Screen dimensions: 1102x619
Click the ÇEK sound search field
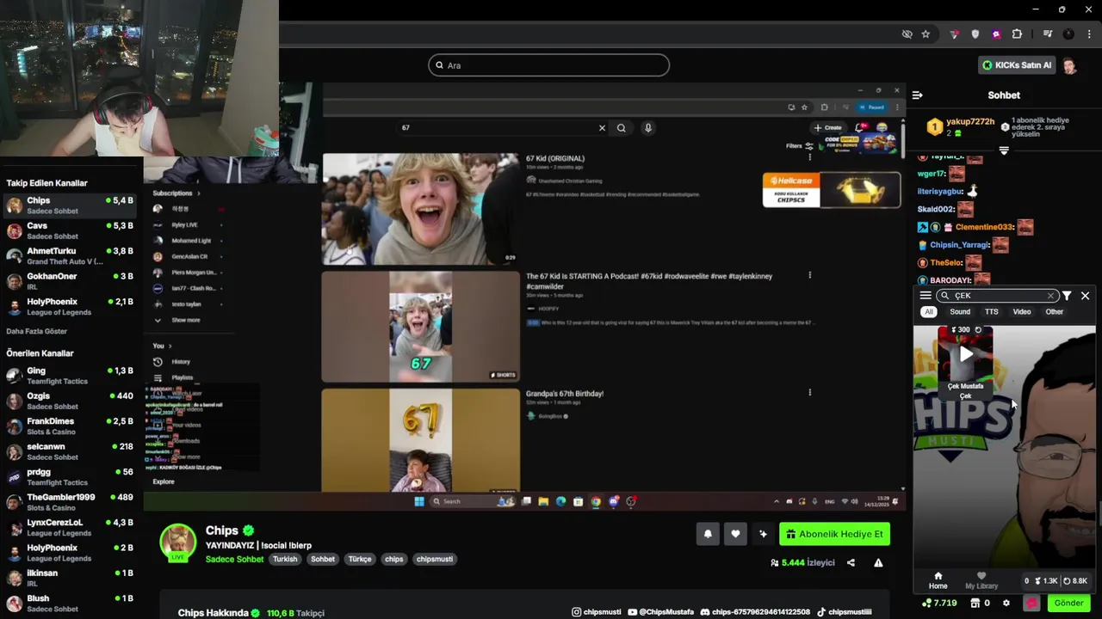(x=997, y=296)
